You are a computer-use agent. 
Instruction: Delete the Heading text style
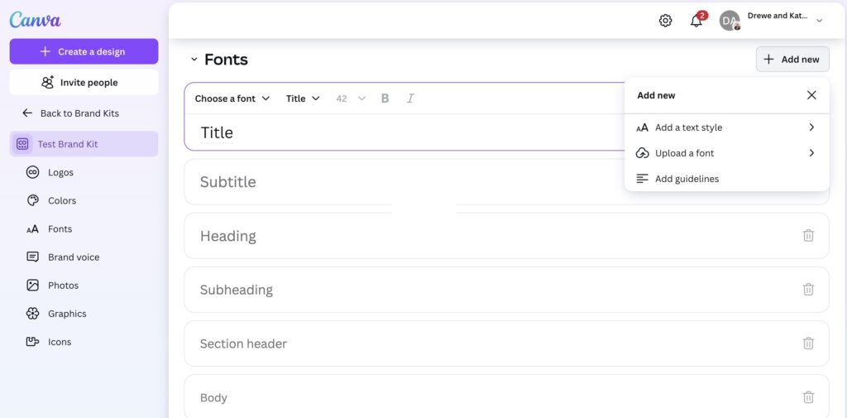pyautogui.click(x=808, y=236)
